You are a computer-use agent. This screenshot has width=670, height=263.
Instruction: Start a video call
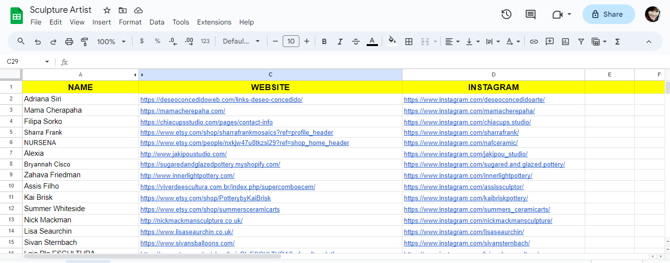point(557,14)
